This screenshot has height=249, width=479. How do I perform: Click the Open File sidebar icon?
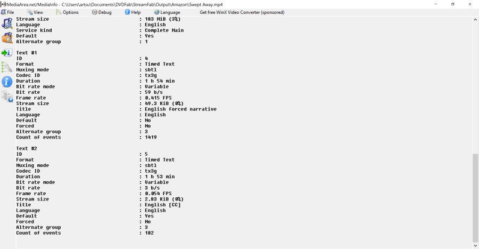[x=7, y=23]
